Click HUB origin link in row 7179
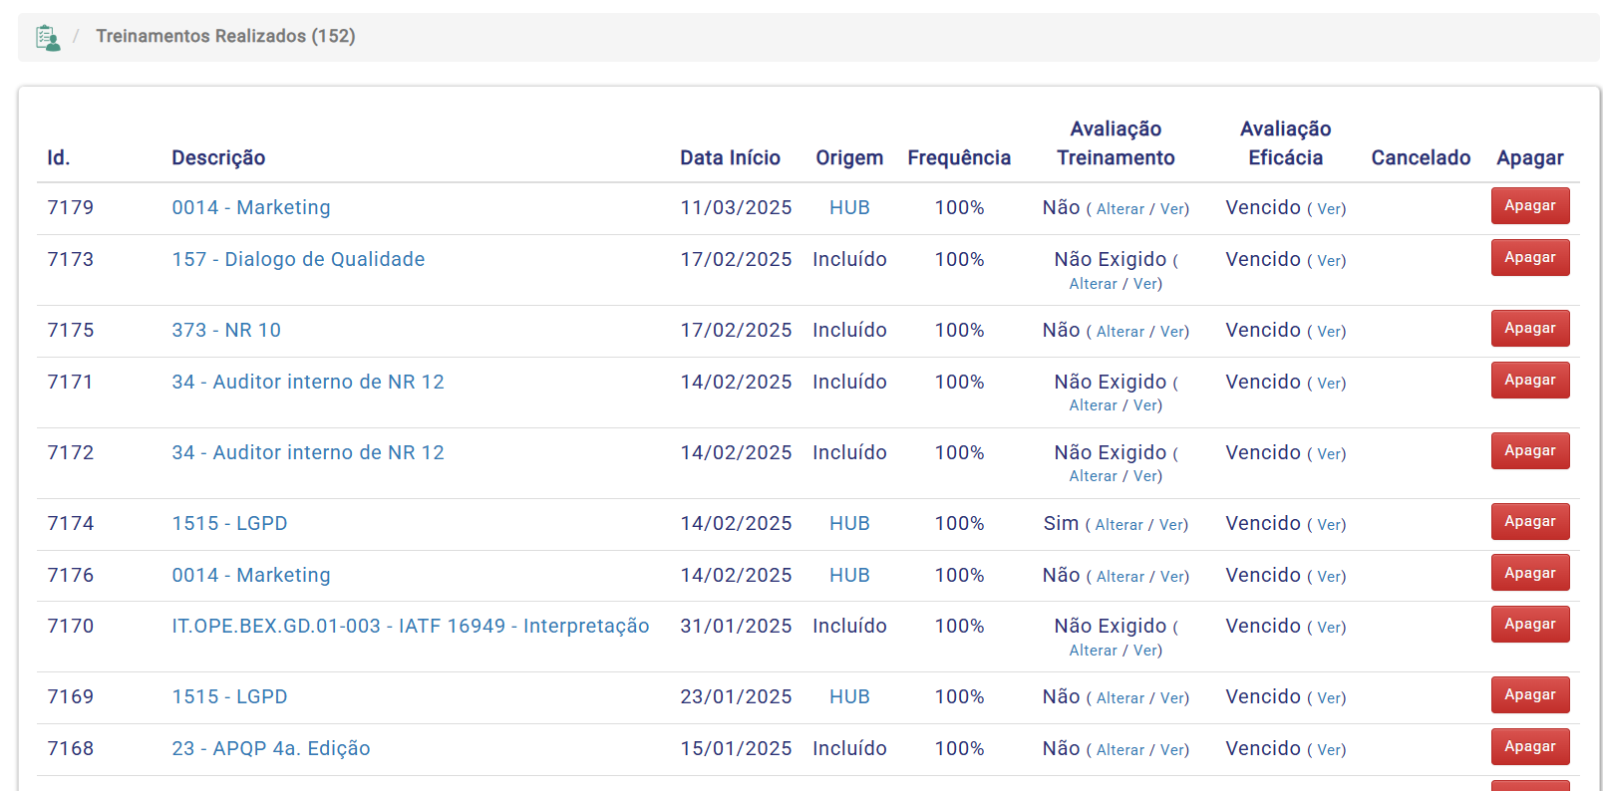Screen dimensions: 1603x791 (849, 207)
